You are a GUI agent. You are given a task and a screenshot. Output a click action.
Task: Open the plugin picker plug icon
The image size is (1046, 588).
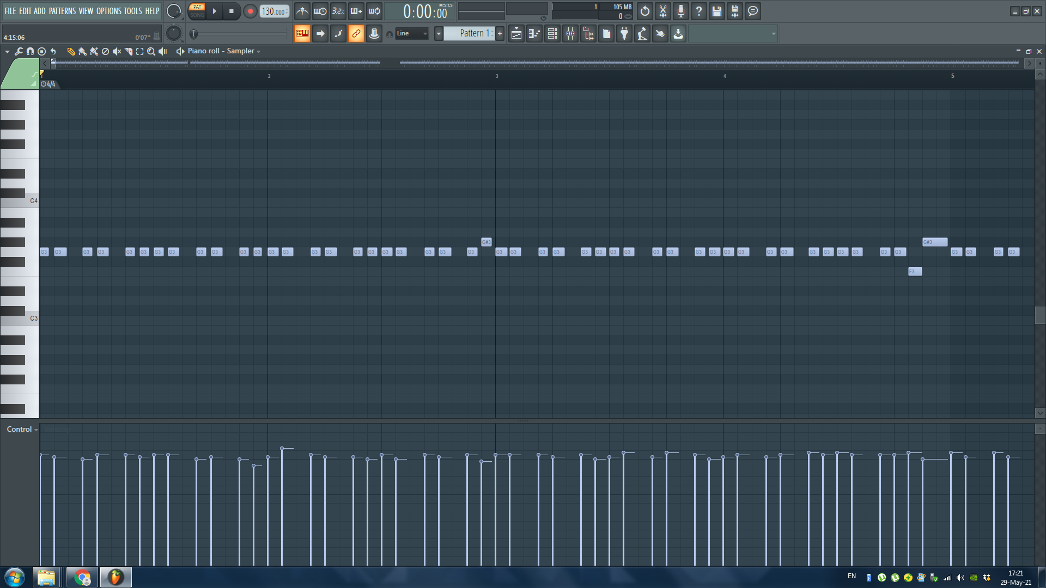coord(624,34)
